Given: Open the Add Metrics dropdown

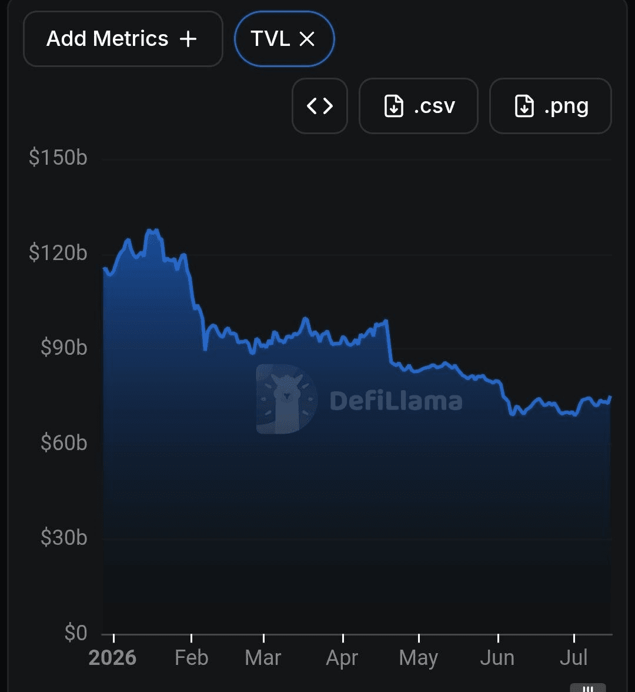Looking at the screenshot, I should pyautogui.click(x=123, y=39).
